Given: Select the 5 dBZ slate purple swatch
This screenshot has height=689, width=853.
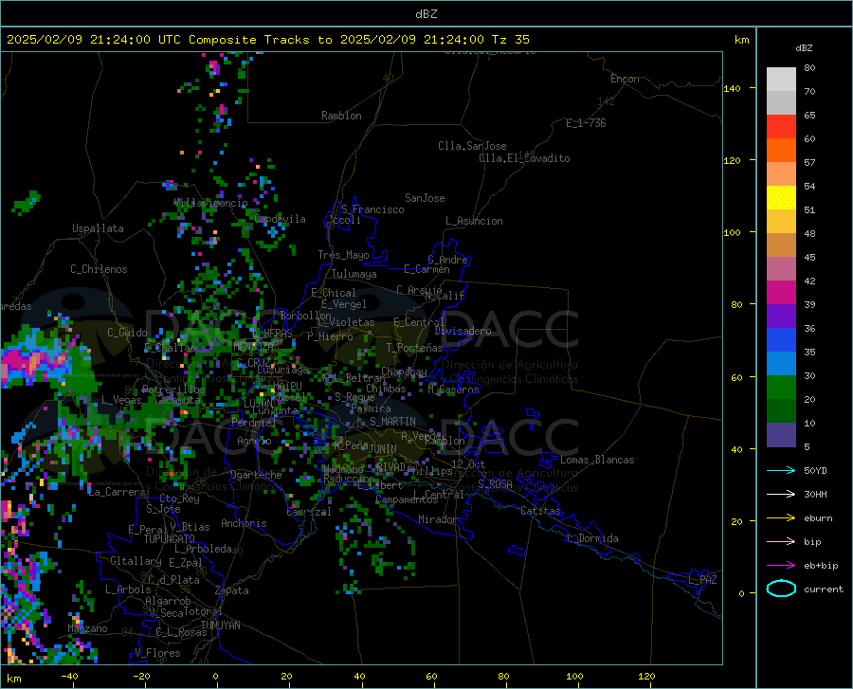Looking at the screenshot, I should tap(781, 435).
